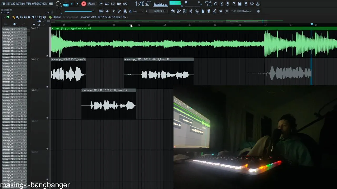Screen dimensions: 337x189
Task: Select the playlist Delete tool
Action: [x=21, y=17]
